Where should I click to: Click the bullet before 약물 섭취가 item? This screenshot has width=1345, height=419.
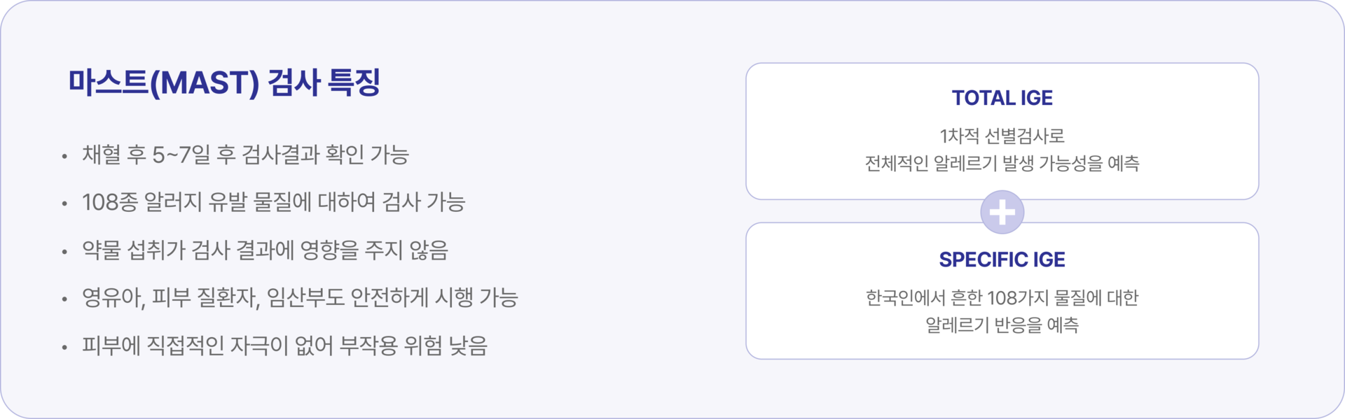64,252
